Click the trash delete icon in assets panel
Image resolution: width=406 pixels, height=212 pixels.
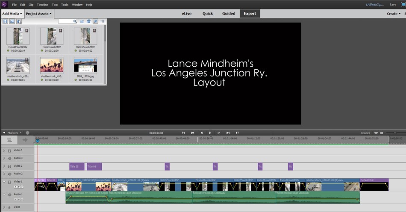coord(89,21)
